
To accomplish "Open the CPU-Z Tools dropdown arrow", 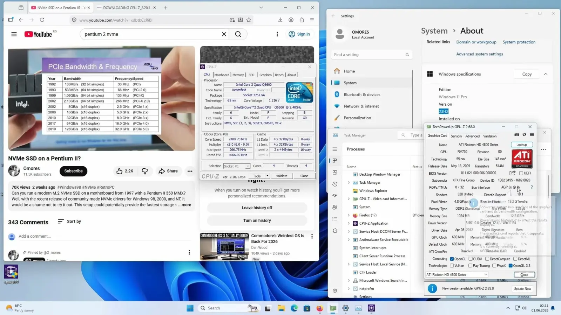I will coord(268,176).
